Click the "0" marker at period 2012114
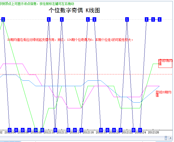174x142 pixels. [75, 130]
